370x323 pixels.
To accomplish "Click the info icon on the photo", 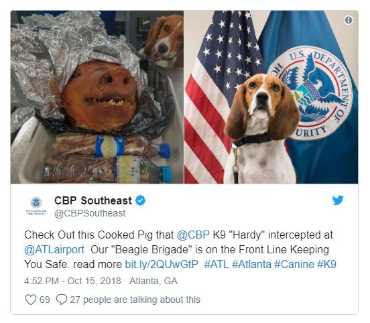I will [349, 20].
